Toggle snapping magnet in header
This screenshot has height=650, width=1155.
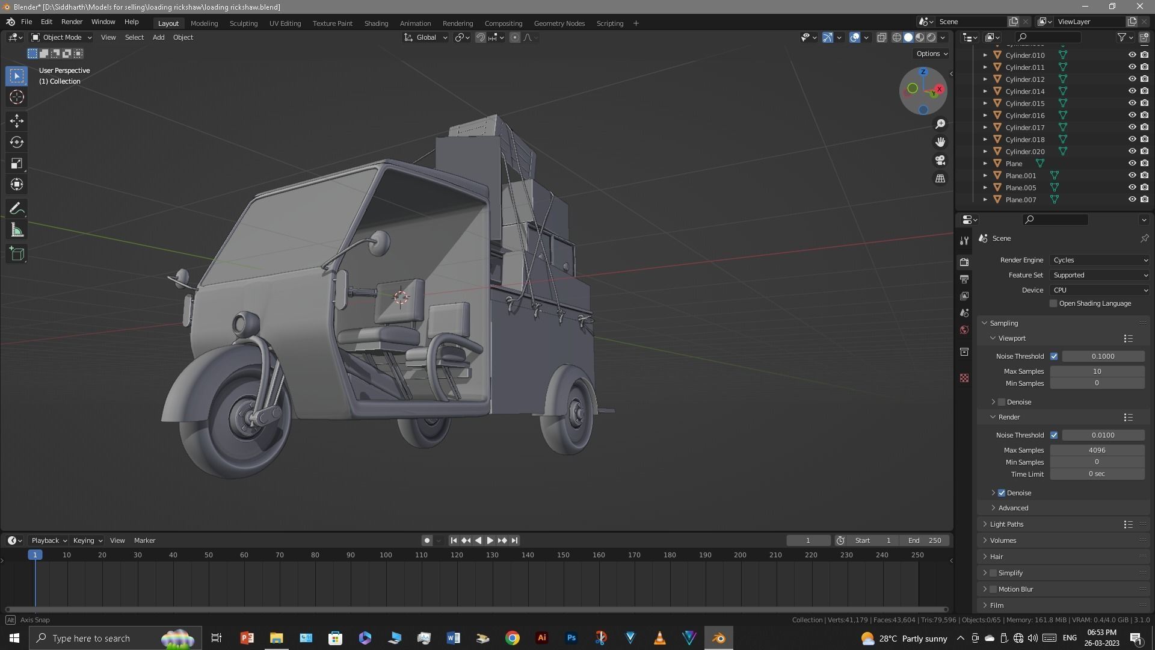pyautogui.click(x=481, y=37)
